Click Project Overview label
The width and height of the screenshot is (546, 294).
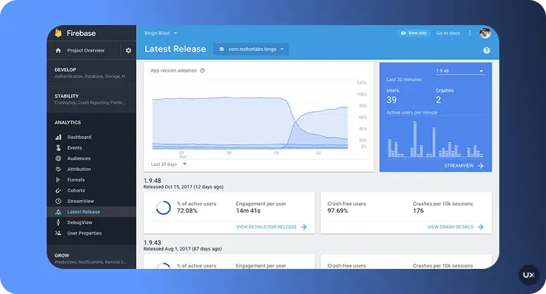point(85,50)
